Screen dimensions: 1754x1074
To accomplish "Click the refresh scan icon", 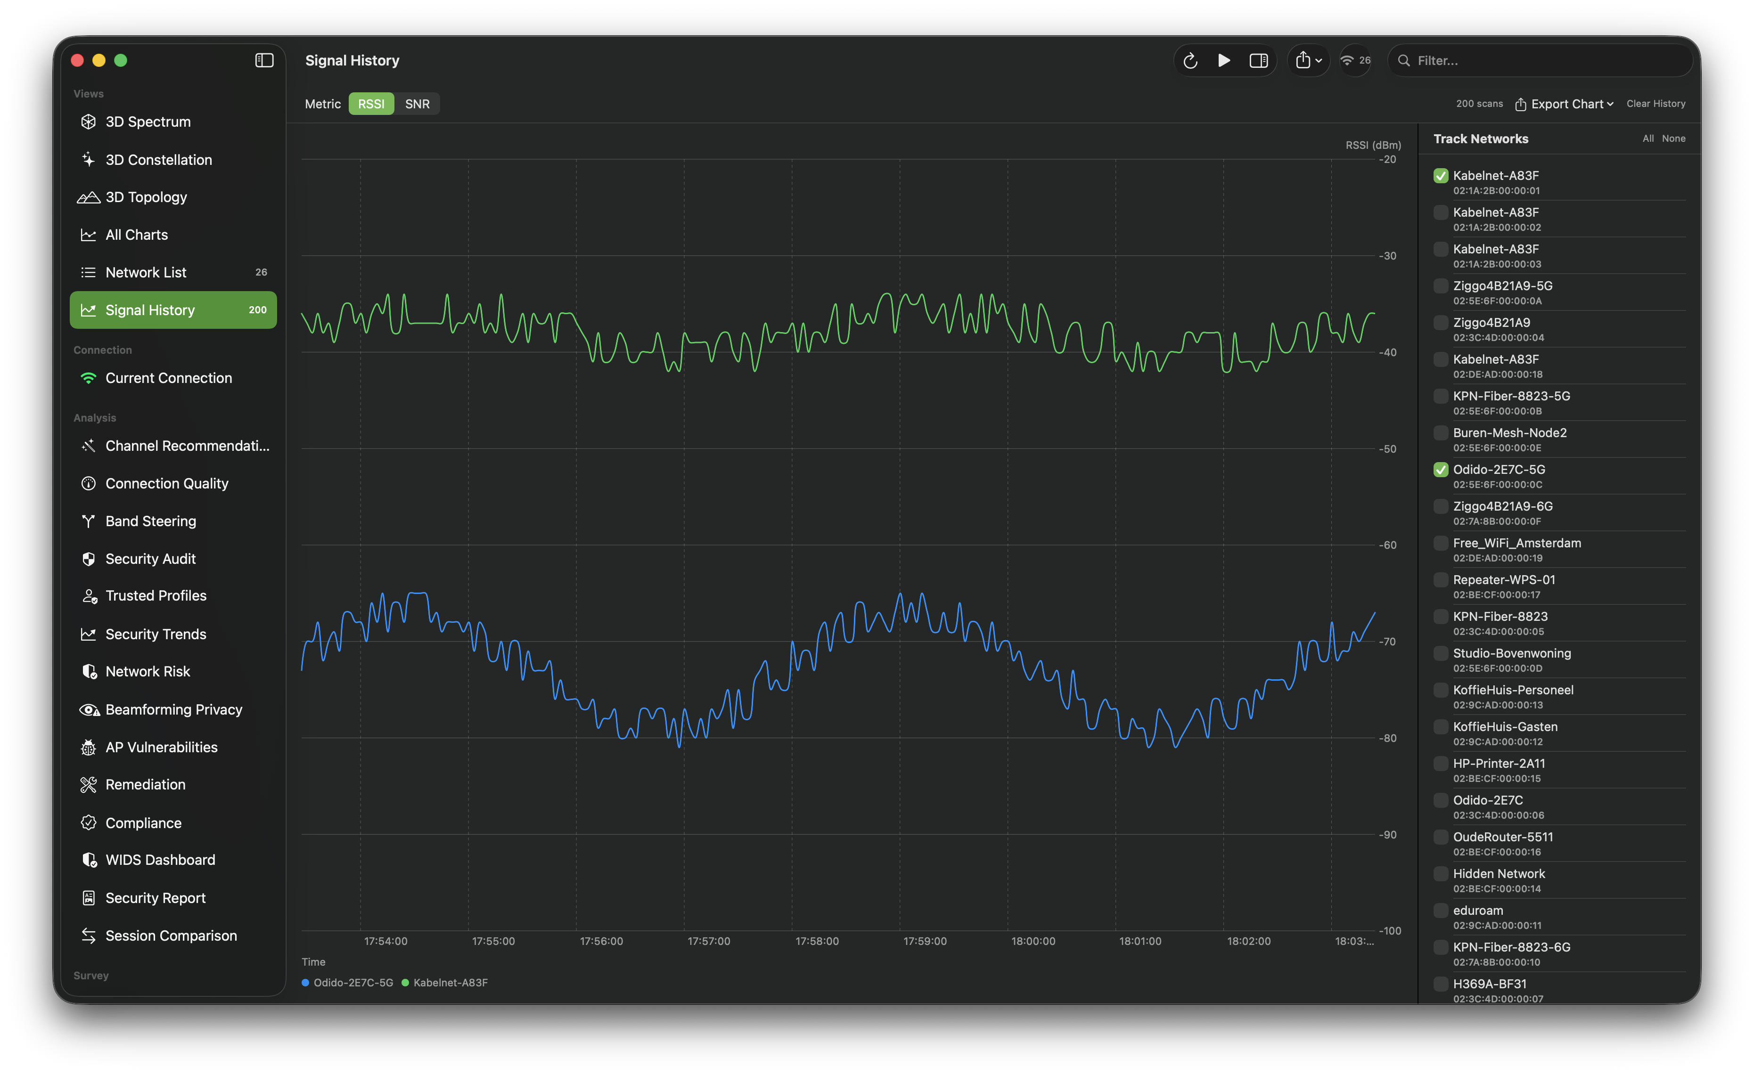I will 1190,60.
